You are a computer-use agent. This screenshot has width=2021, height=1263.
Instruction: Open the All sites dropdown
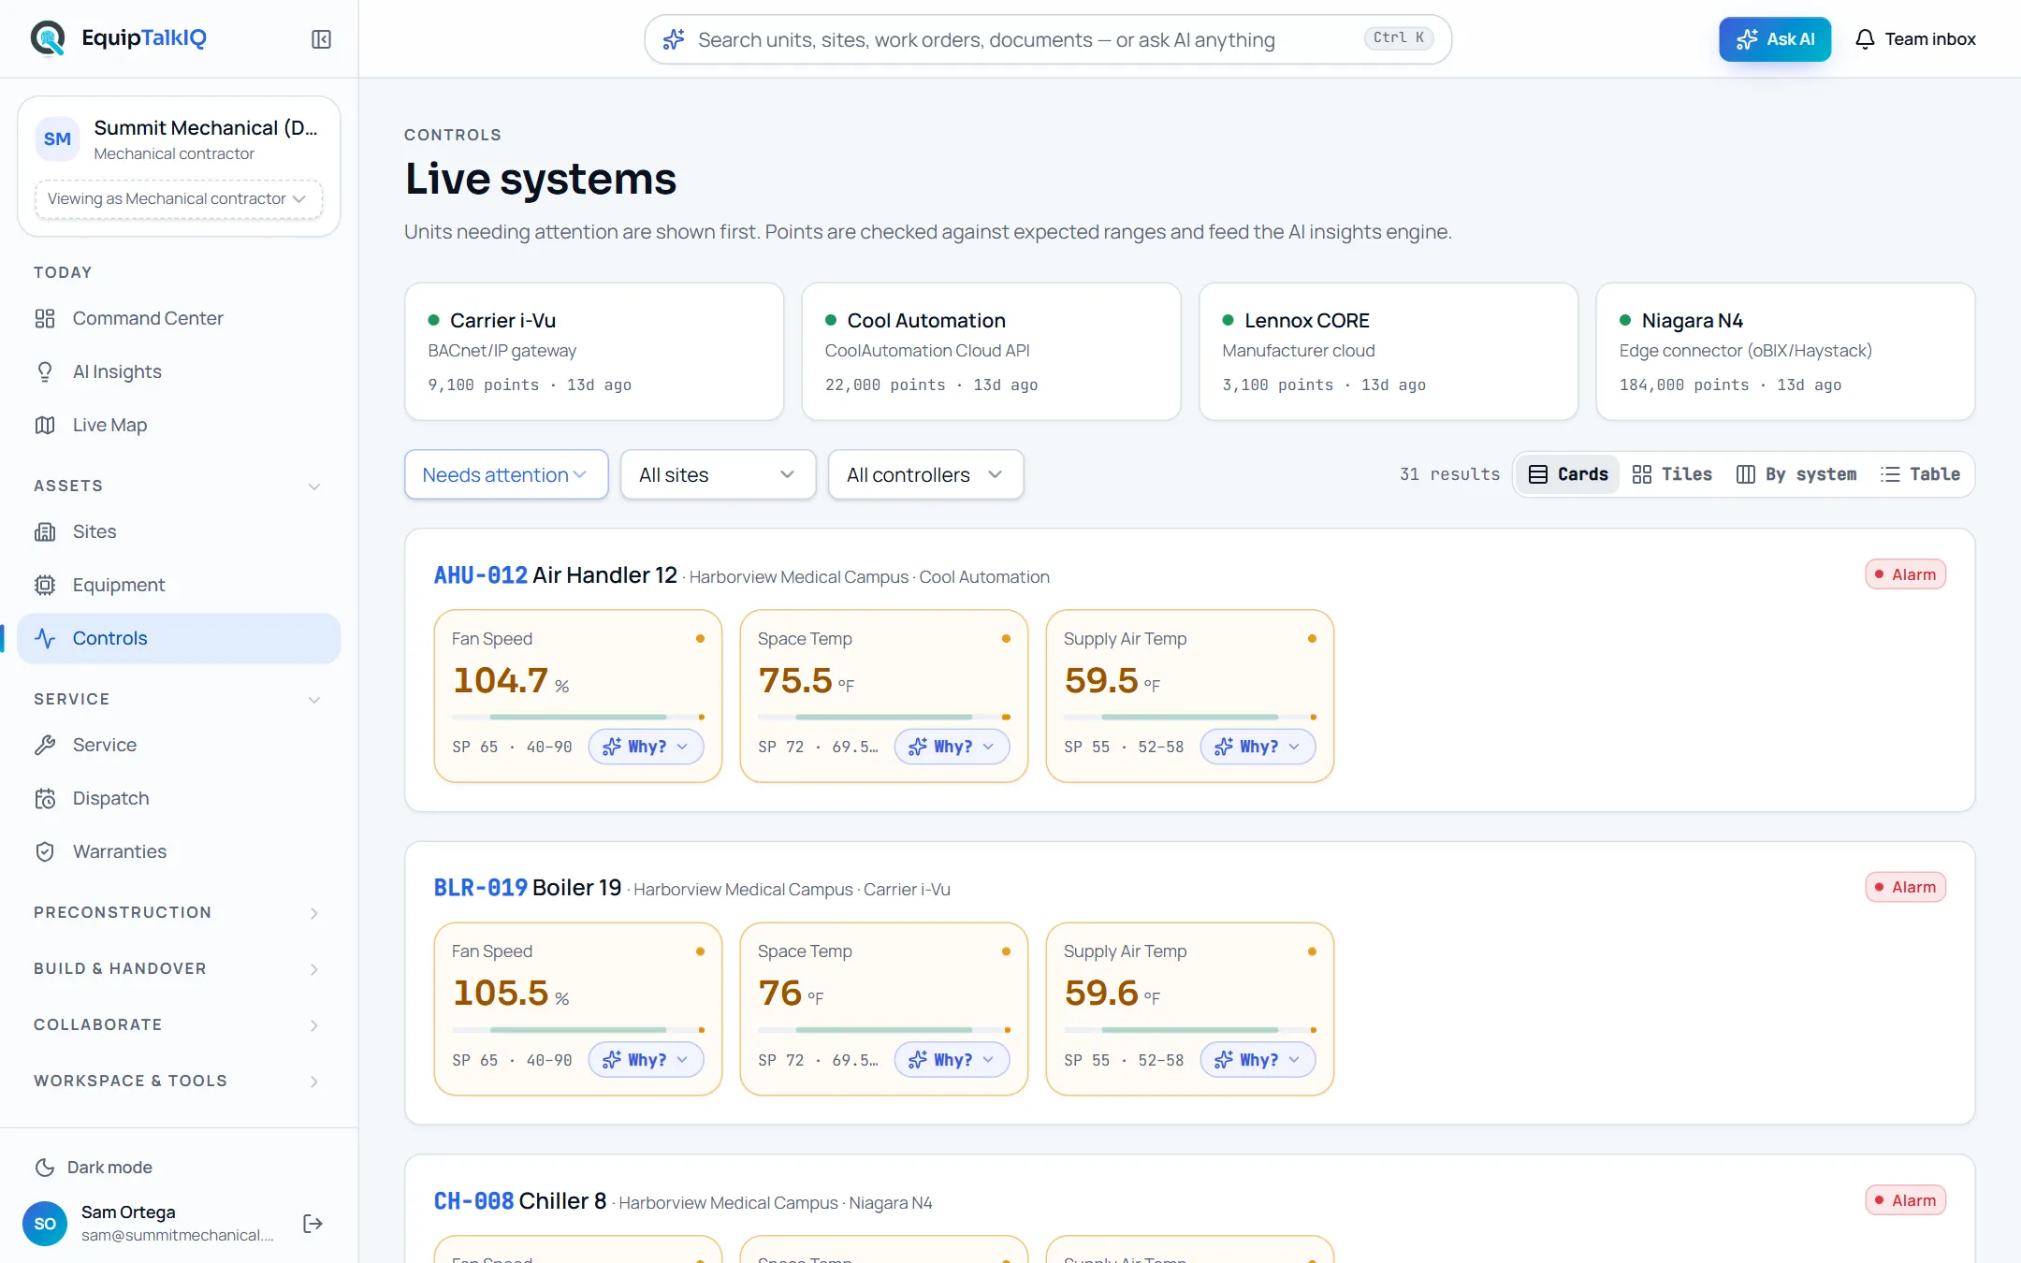(x=718, y=474)
